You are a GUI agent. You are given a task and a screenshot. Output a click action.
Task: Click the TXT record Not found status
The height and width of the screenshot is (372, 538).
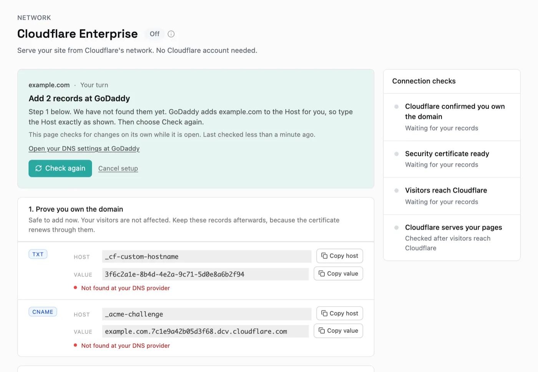pos(122,288)
